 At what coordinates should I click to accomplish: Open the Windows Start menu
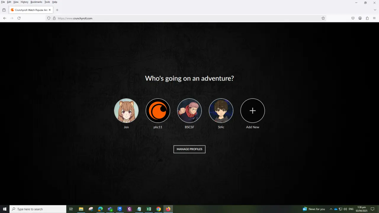pyautogui.click(x=5, y=209)
